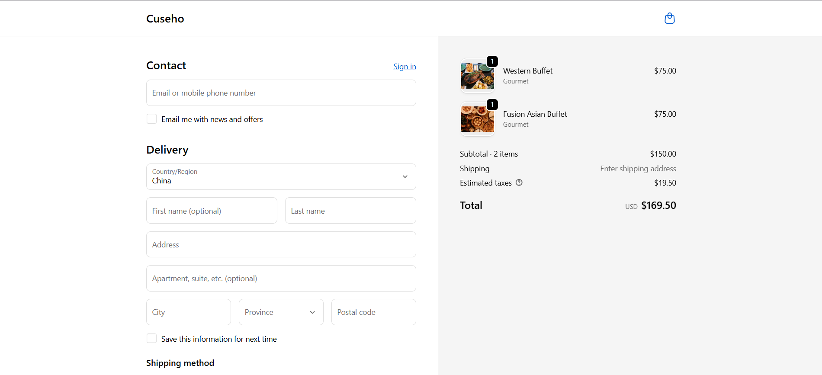Select the Postal code field
Viewport: 822px width, 375px height.
(x=374, y=312)
